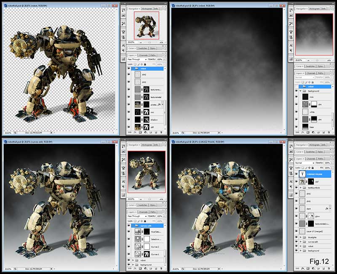
Task: Hide the white layer in background-only window
Action: pyautogui.click(x=297, y=112)
